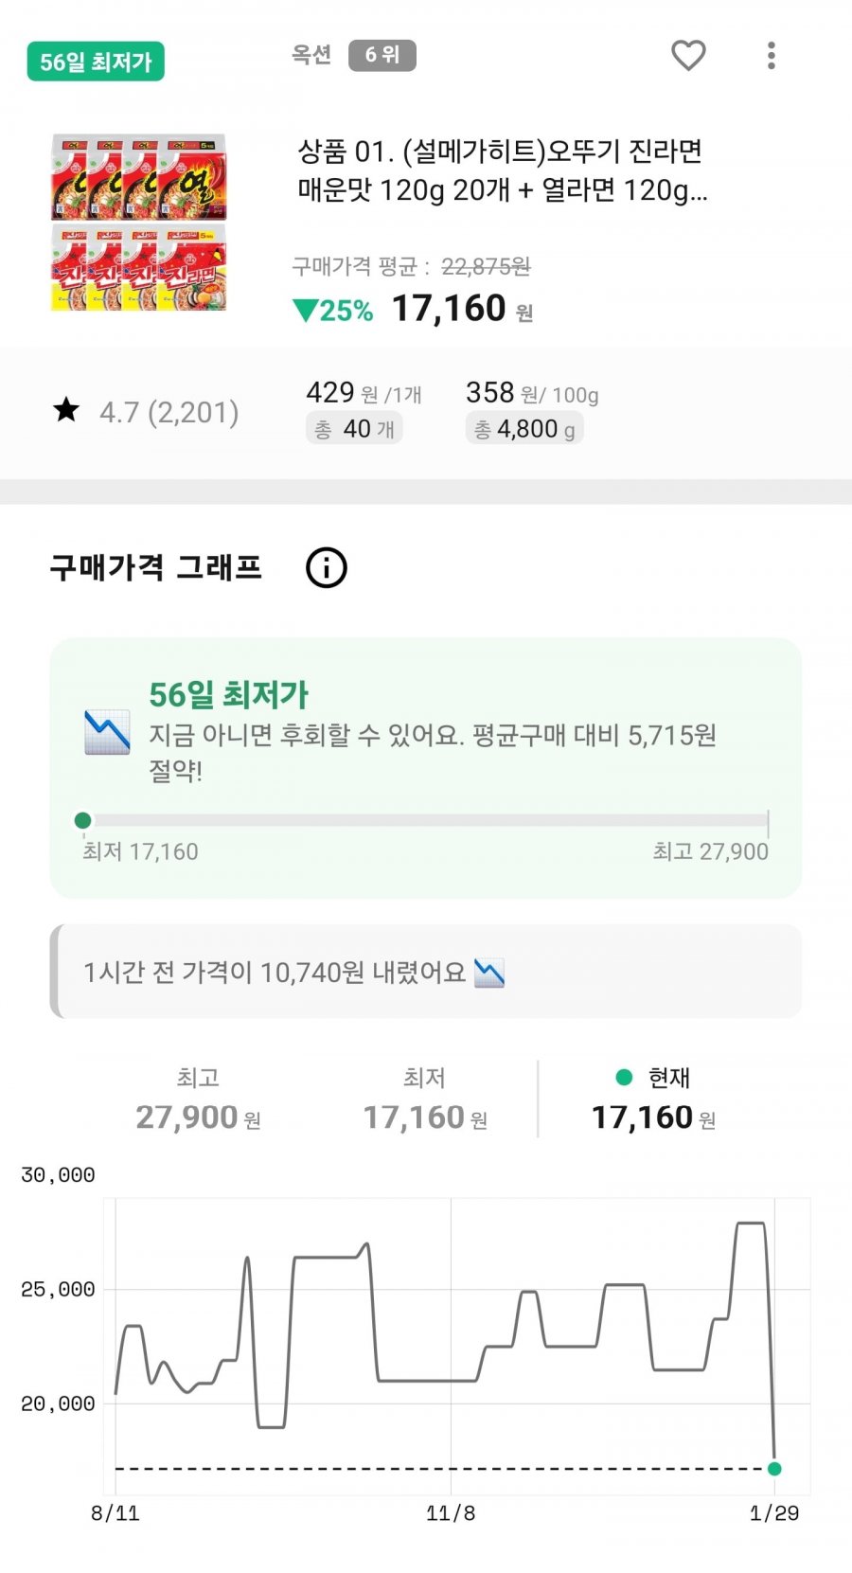This screenshot has height=1573, width=852.
Task: Tap the falling chart icon in 56일 최저가 card
Action: tap(107, 732)
